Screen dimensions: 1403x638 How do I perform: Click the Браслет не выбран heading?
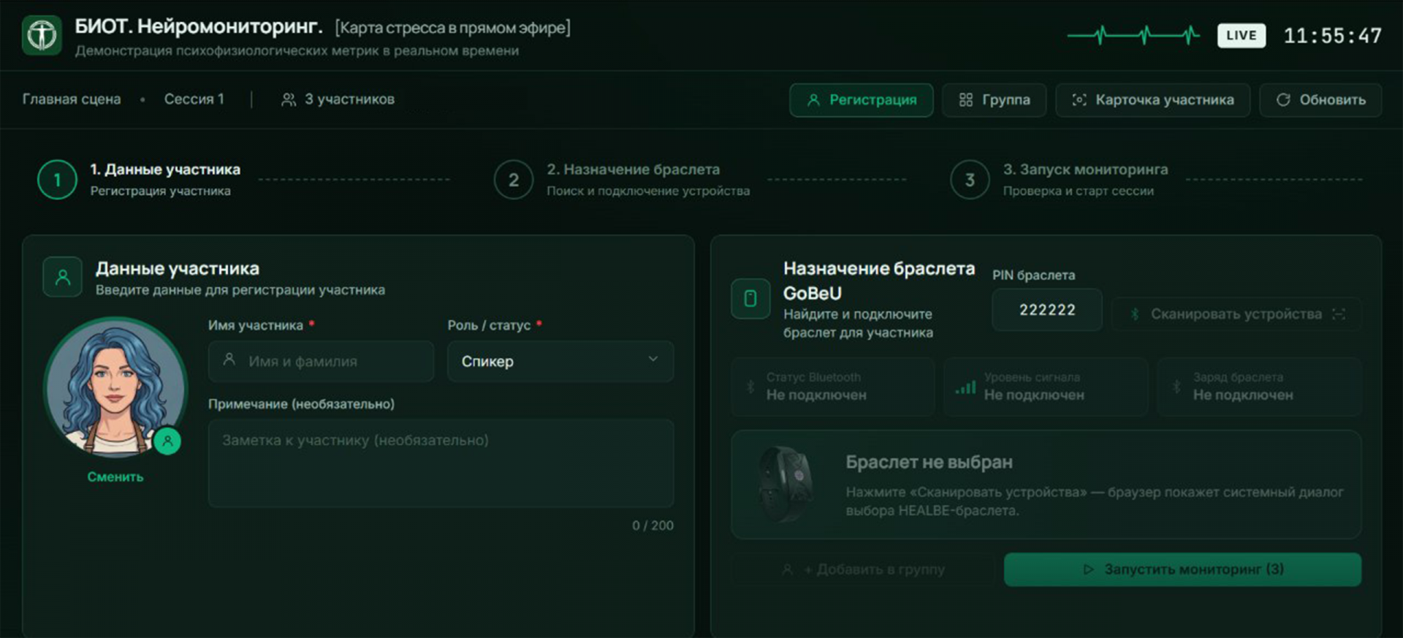tap(929, 463)
